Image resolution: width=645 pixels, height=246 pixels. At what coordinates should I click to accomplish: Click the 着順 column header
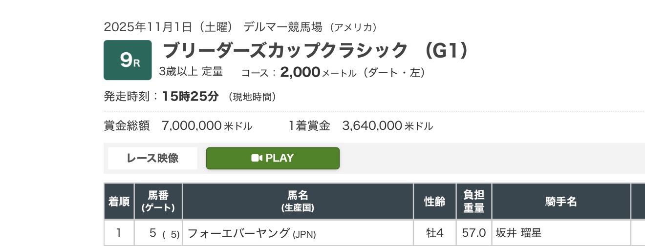pos(118,201)
